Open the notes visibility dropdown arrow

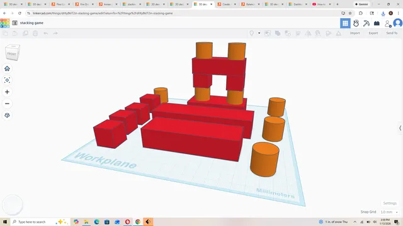(259, 33)
